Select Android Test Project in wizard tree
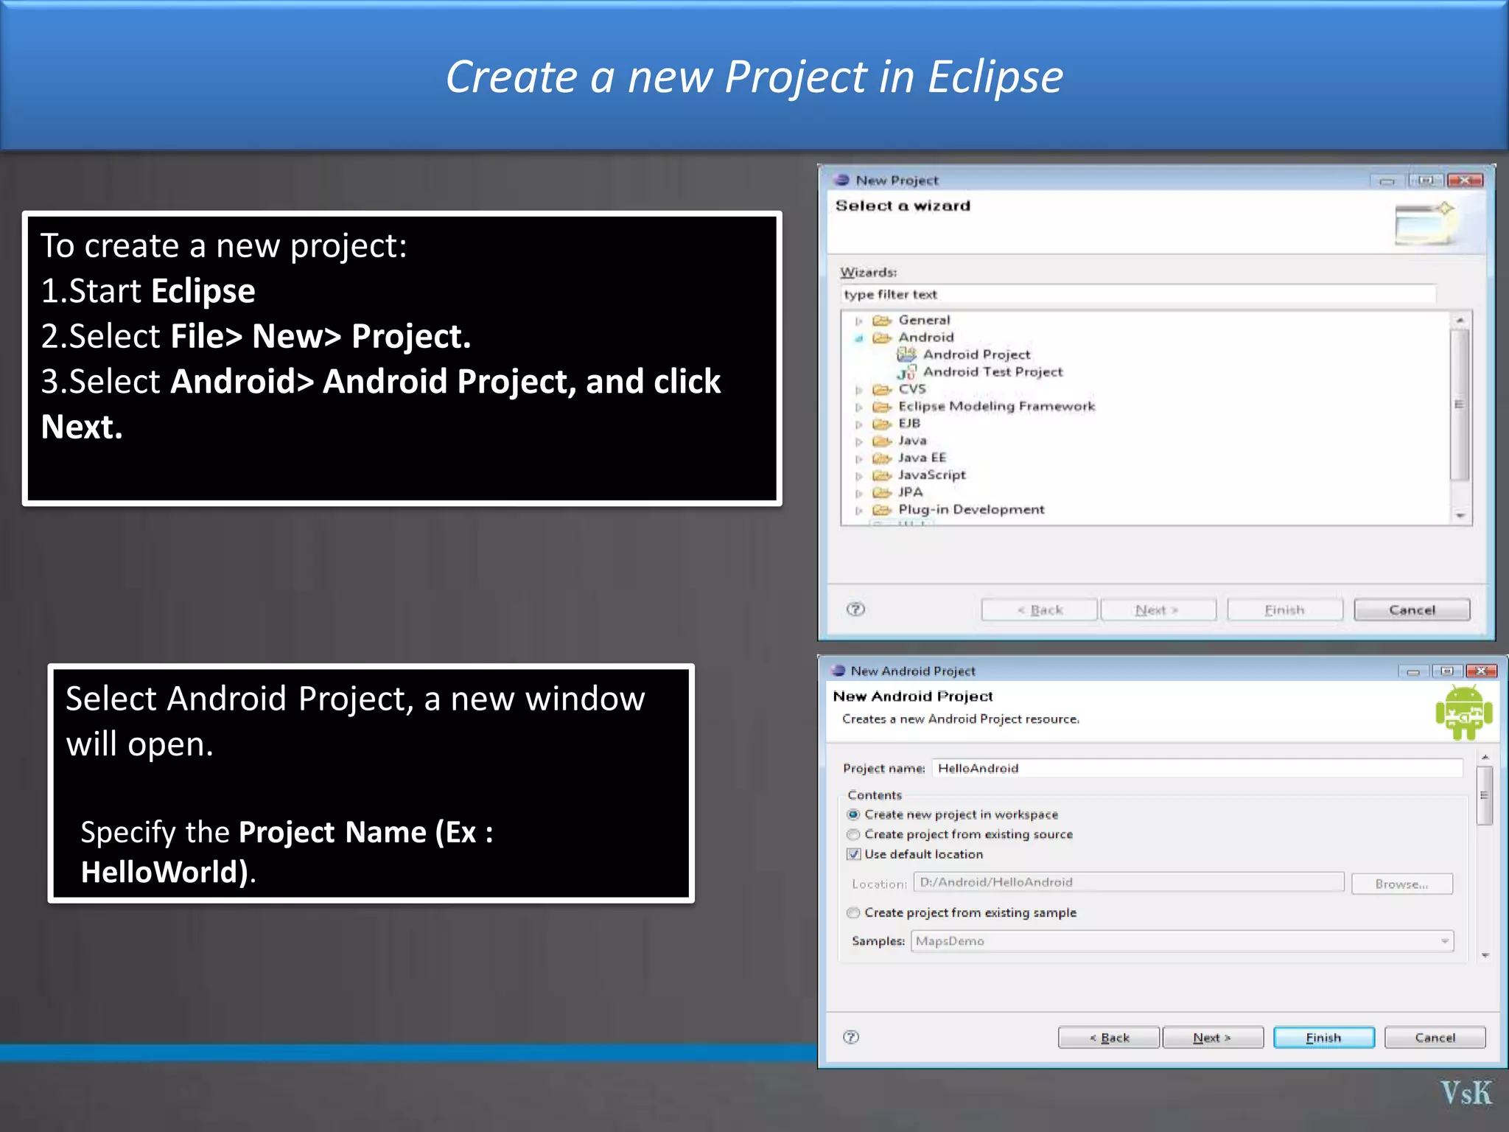The height and width of the screenshot is (1132, 1509). coord(992,372)
